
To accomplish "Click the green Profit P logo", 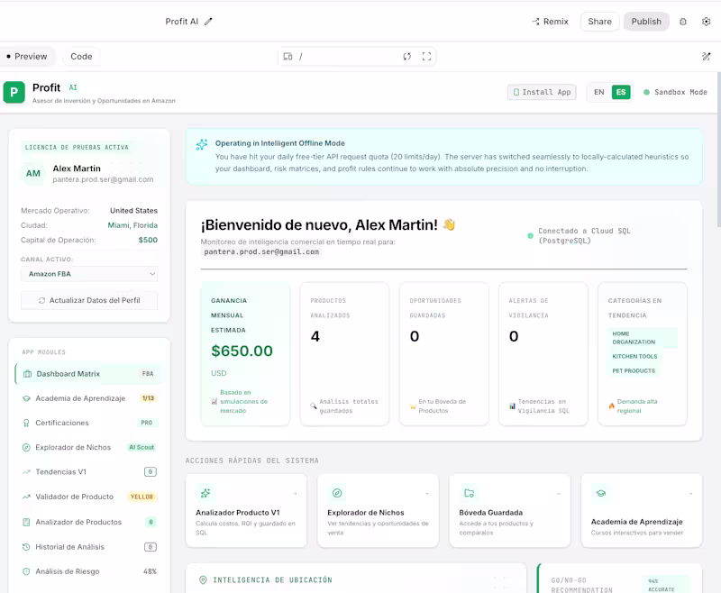I will [14, 93].
